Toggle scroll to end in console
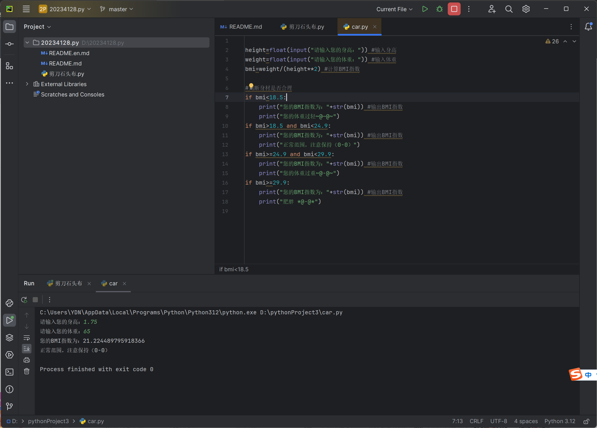Viewport: 597px width, 428px height. [x=27, y=348]
